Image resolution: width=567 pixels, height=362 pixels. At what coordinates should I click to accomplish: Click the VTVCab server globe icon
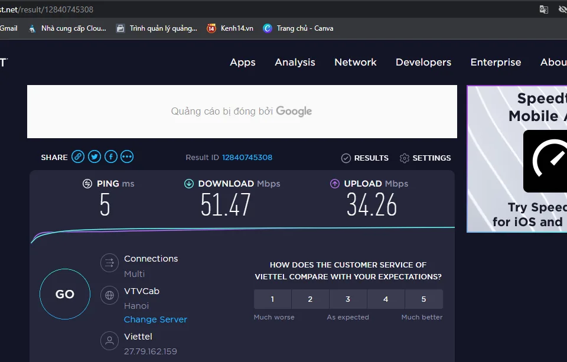[x=110, y=295]
